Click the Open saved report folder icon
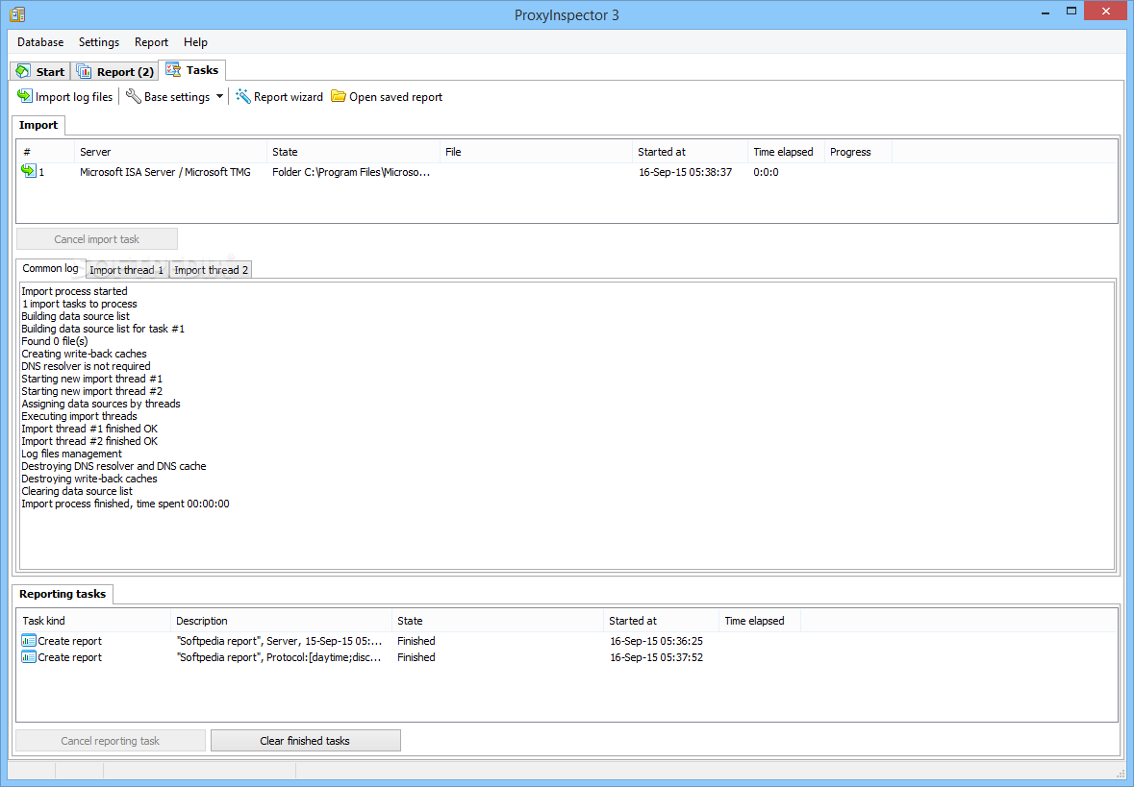The height and width of the screenshot is (787, 1134). pyautogui.click(x=339, y=96)
